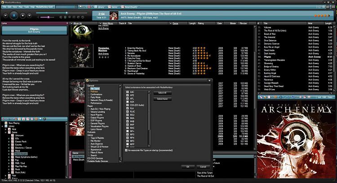
Task: Click the volume slider handle
Action: (49, 17)
